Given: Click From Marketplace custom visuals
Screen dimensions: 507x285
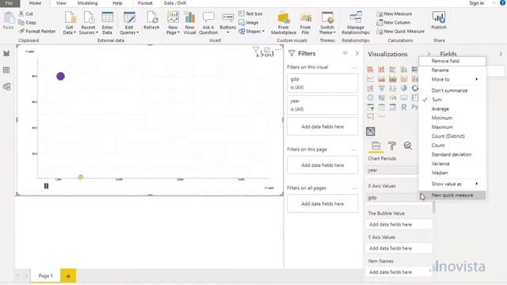Looking at the screenshot, I should point(284,23).
